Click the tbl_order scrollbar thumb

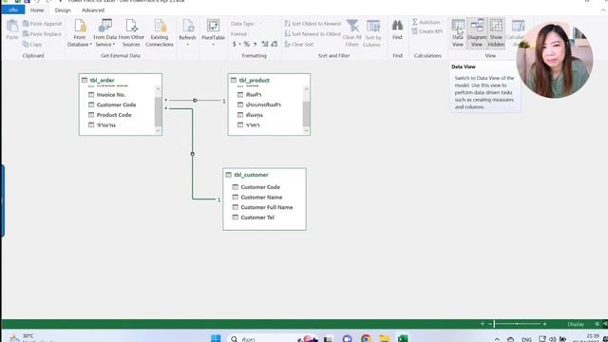(158, 112)
